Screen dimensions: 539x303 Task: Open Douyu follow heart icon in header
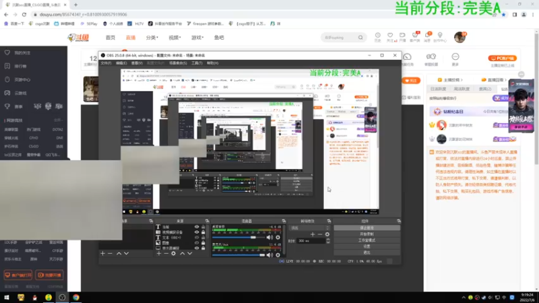390,36
